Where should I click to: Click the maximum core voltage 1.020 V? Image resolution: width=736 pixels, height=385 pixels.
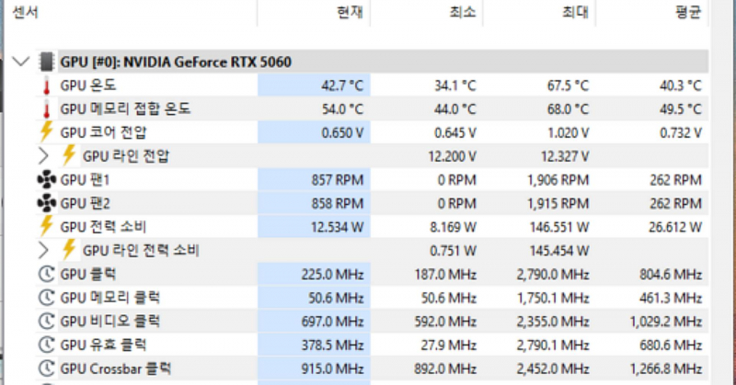point(568,132)
